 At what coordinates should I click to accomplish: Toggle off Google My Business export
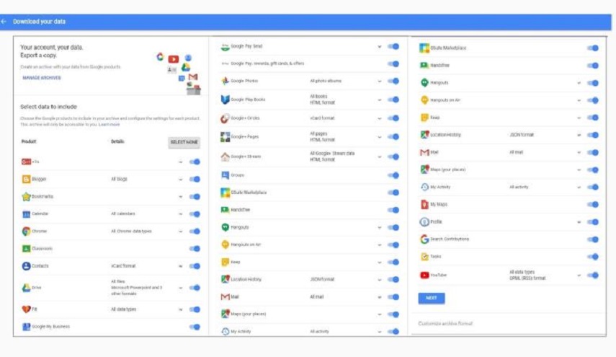194,327
